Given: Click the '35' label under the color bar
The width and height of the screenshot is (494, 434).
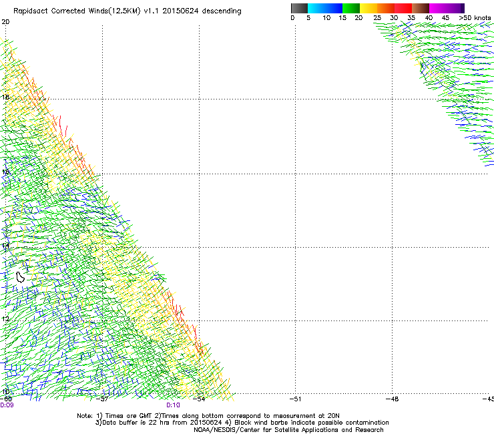Looking at the screenshot, I should coord(411,18).
